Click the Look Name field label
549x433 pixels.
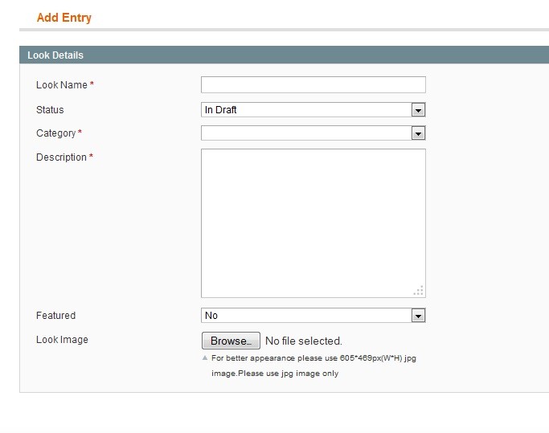[62, 85]
